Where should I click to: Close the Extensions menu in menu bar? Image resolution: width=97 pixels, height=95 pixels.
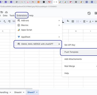pyautogui.click(x=22, y=15)
